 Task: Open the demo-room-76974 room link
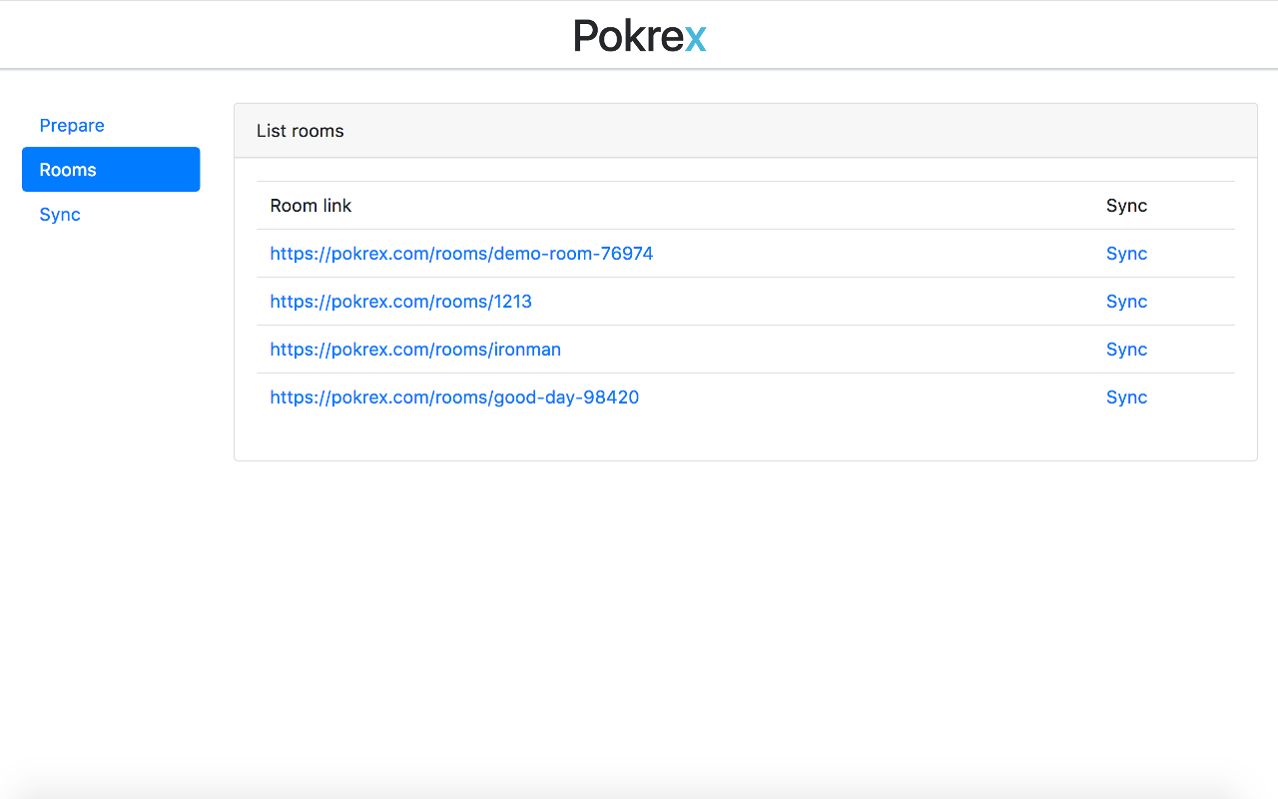(x=461, y=254)
